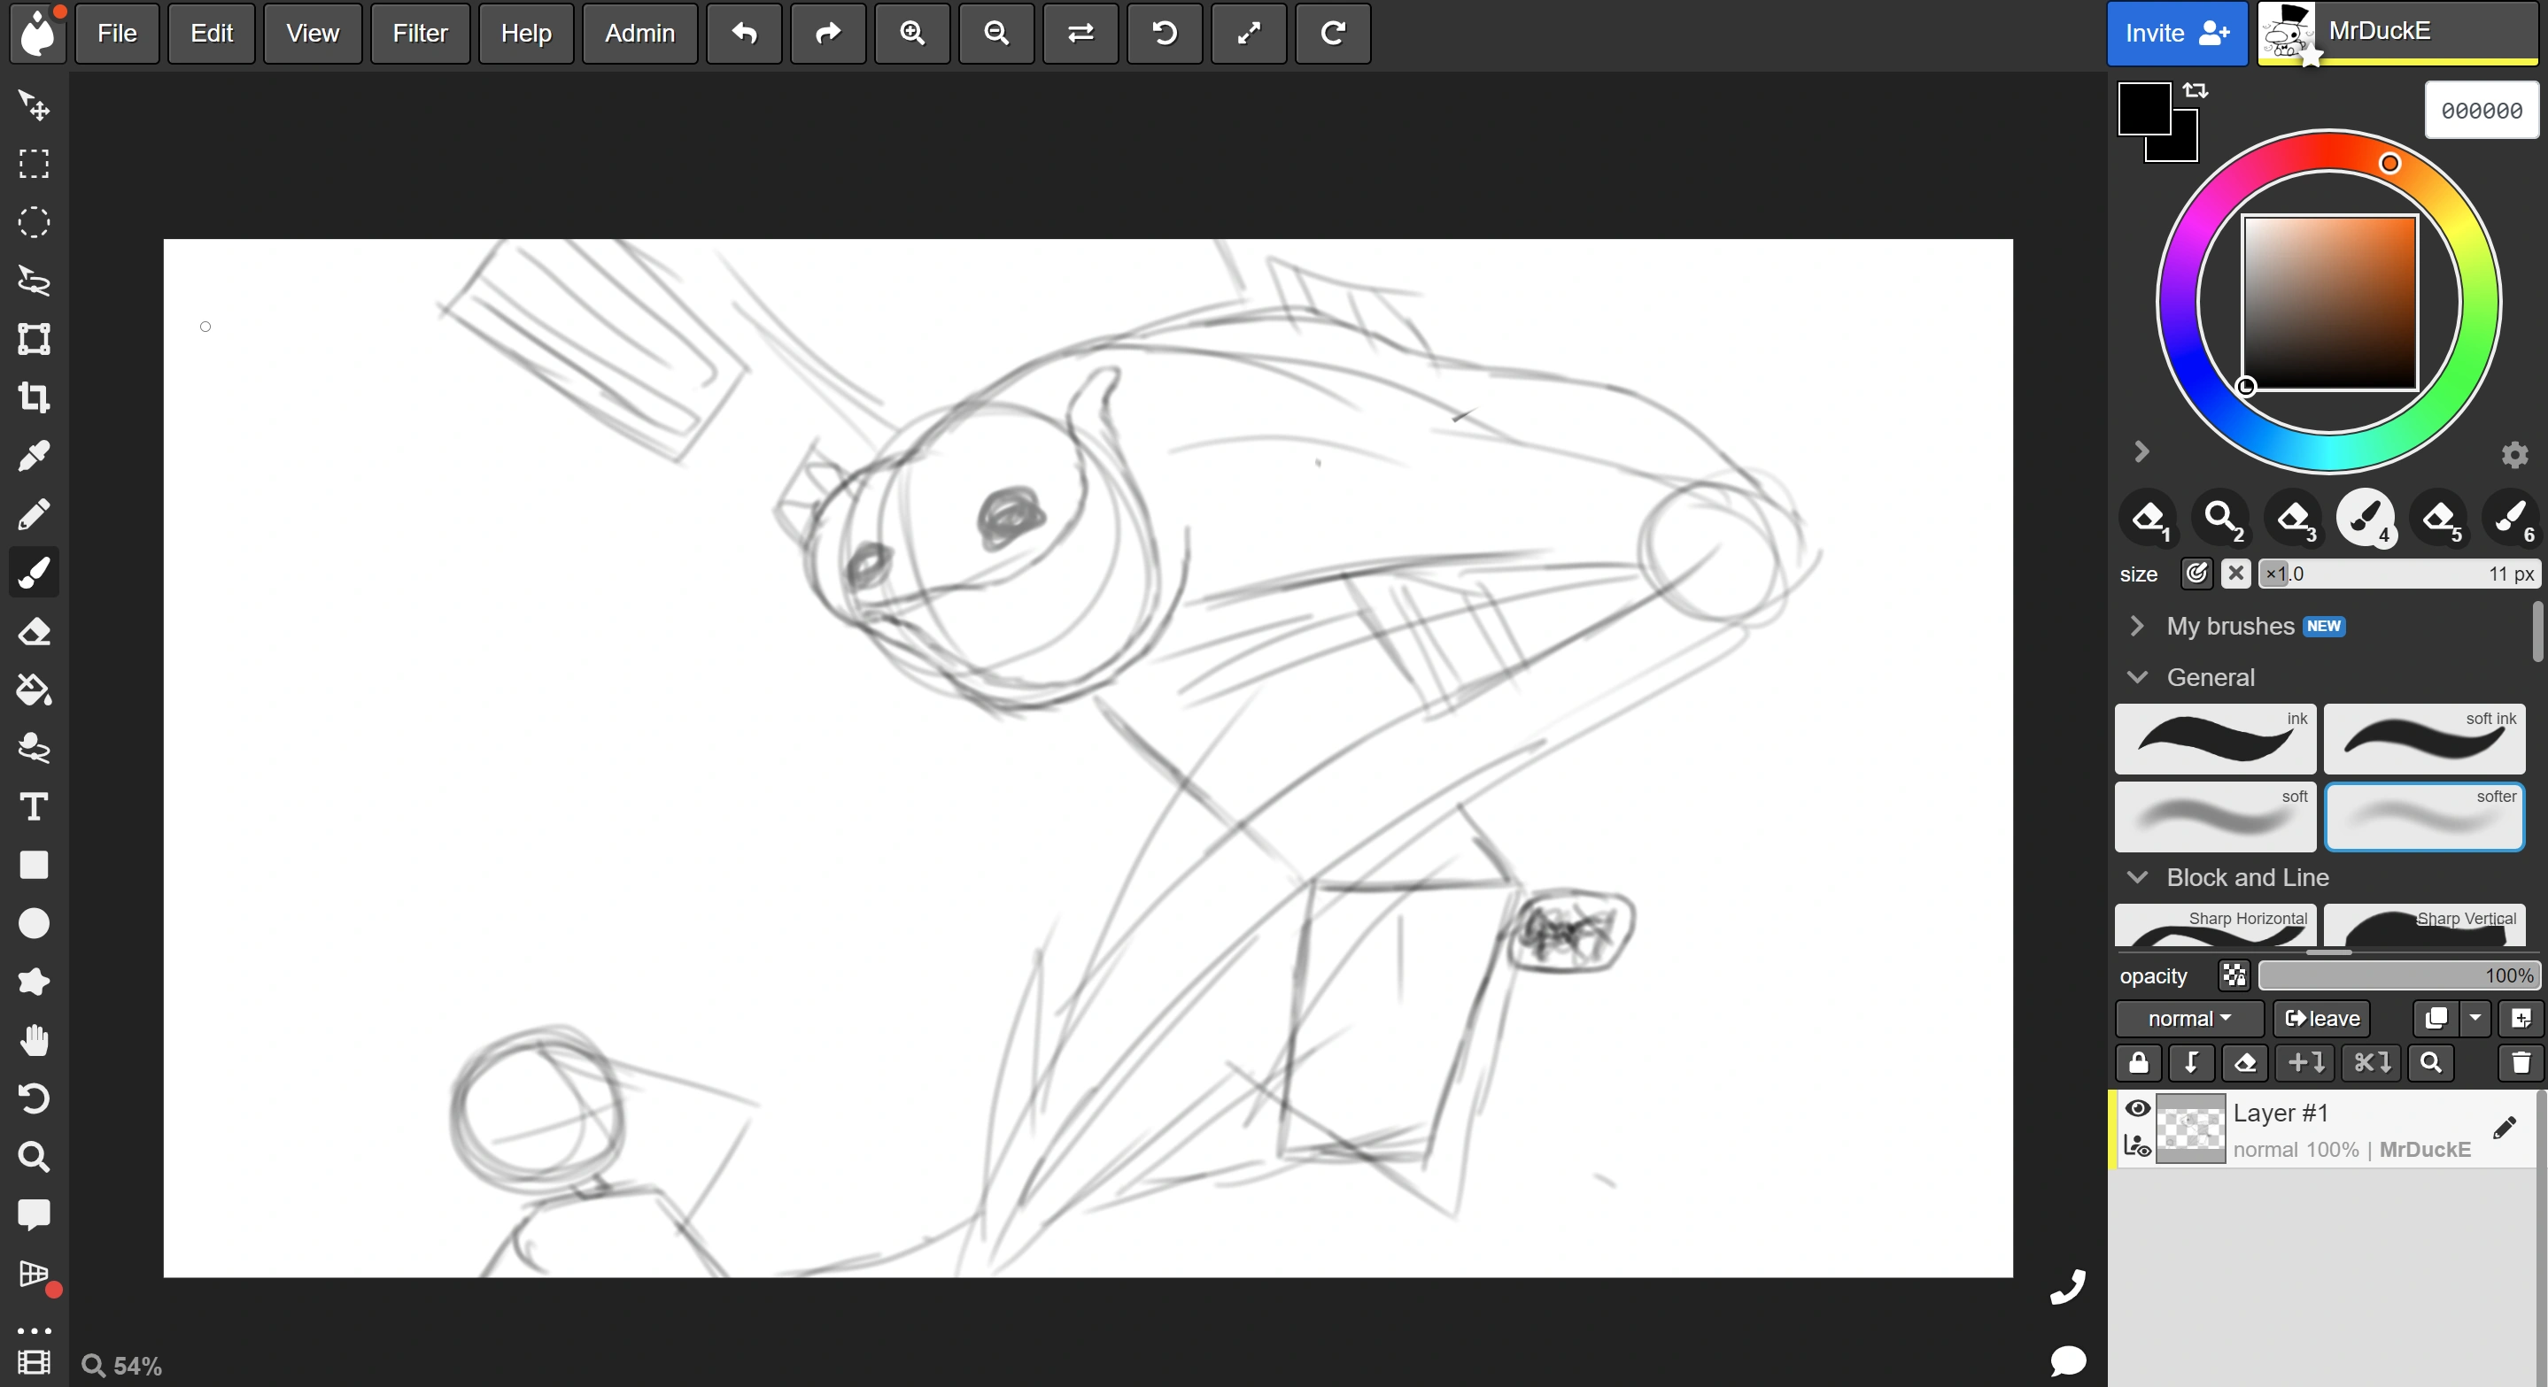The image size is (2548, 1387).
Task: Select the Brush tool in left toolbar
Action: (35, 573)
